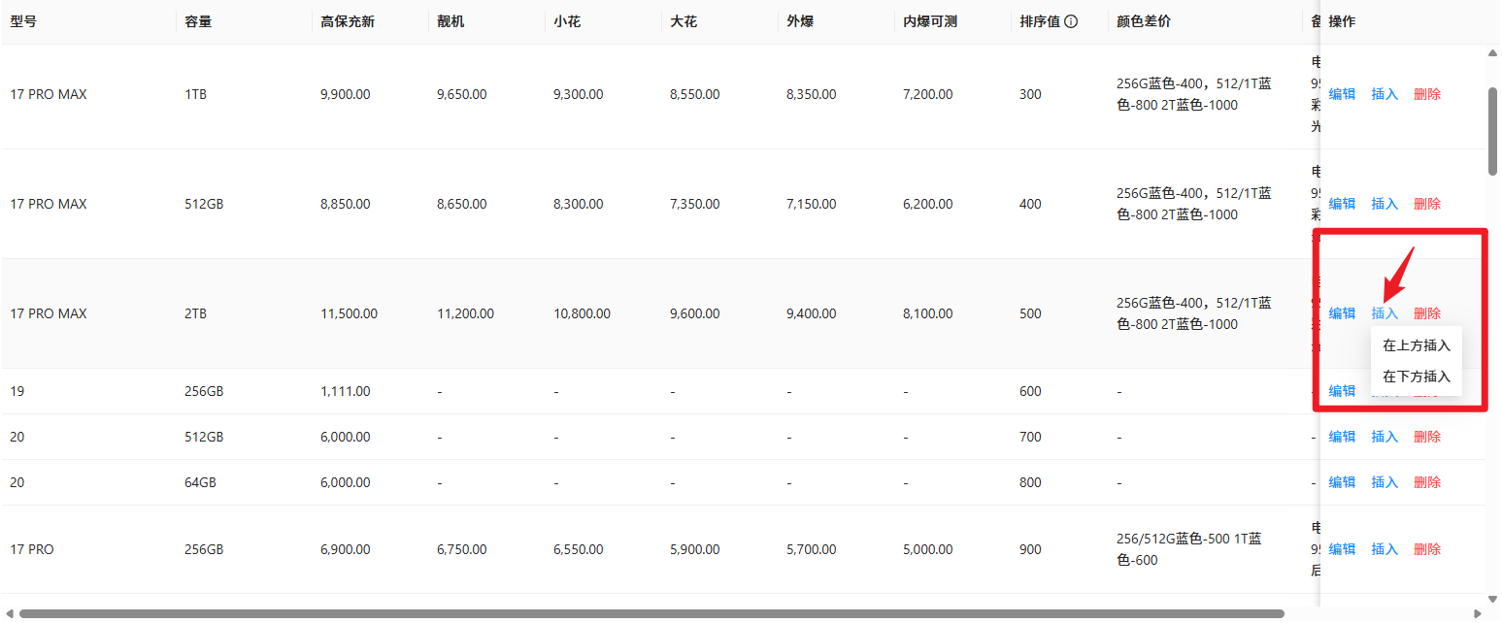
Task: Click the 大花 column header
Action: pyautogui.click(x=684, y=21)
